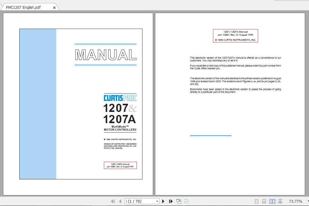This screenshot has height=206, width=309.
Task: Go to the first page of the document
Action: (x=113, y=201)
